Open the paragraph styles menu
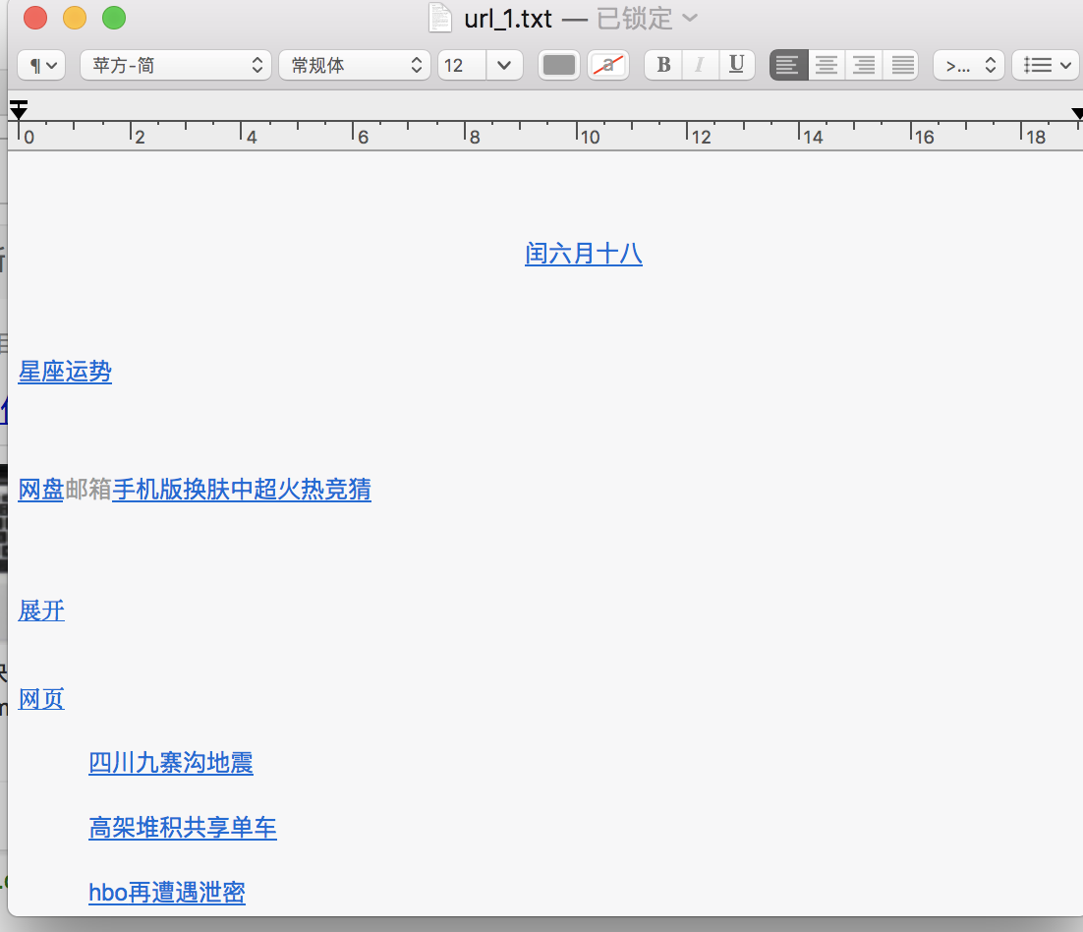 pyautogui.click(x=41, y=65)
